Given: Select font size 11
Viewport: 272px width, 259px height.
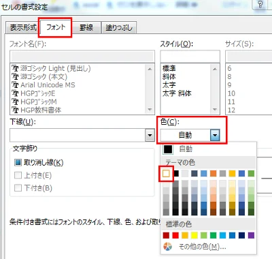Looking at the screenshot, I should [x=231, y=102].
